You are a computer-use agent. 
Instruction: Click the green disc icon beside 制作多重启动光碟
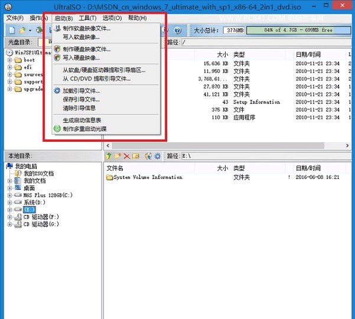point(57,129)
